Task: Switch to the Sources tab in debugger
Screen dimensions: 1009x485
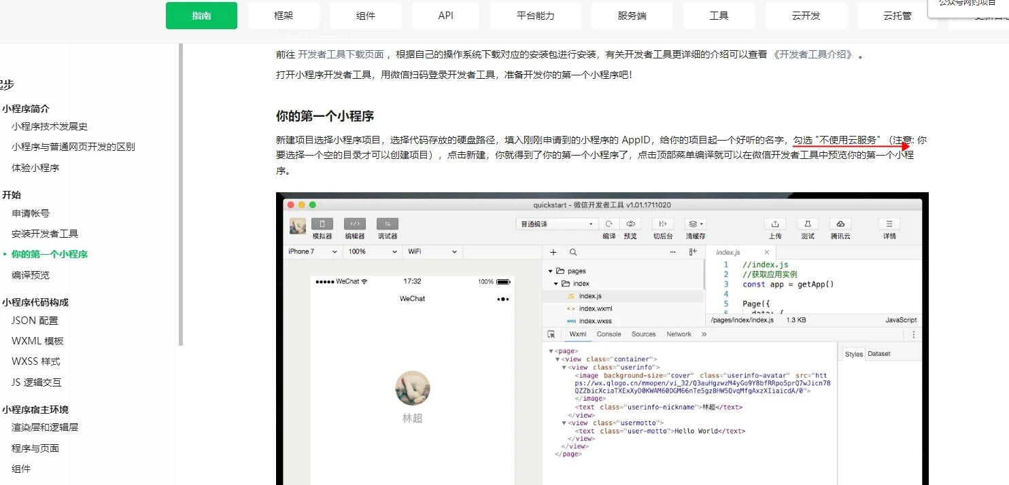Action: 643,334
